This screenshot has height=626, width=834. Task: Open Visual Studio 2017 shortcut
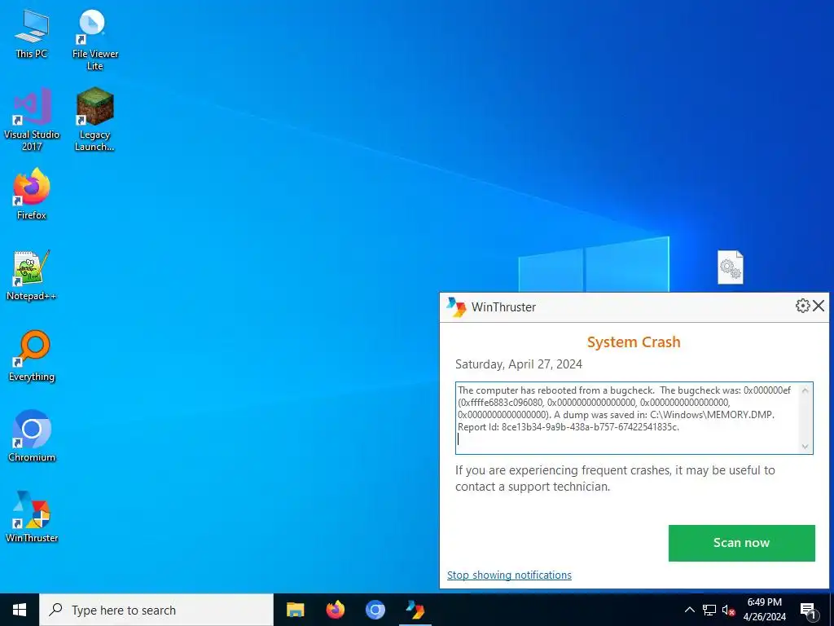point(32,120)
